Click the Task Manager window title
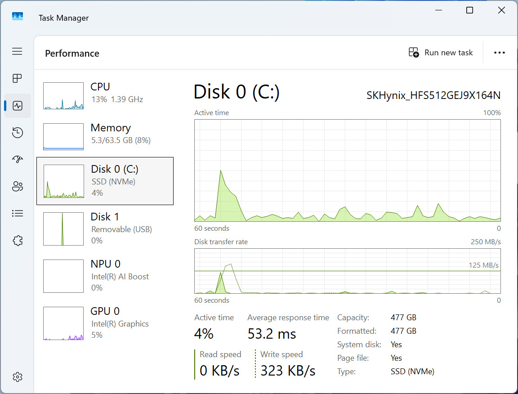This screenshot has height=394, width=518. coord(63,18)
